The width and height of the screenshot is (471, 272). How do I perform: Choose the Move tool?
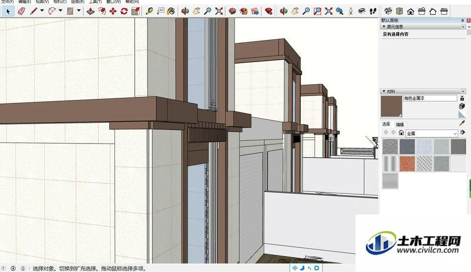[x=113, y=11]
